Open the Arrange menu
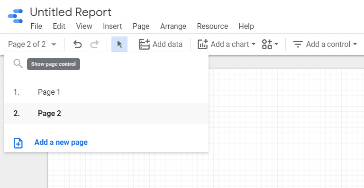 [173, 26]
